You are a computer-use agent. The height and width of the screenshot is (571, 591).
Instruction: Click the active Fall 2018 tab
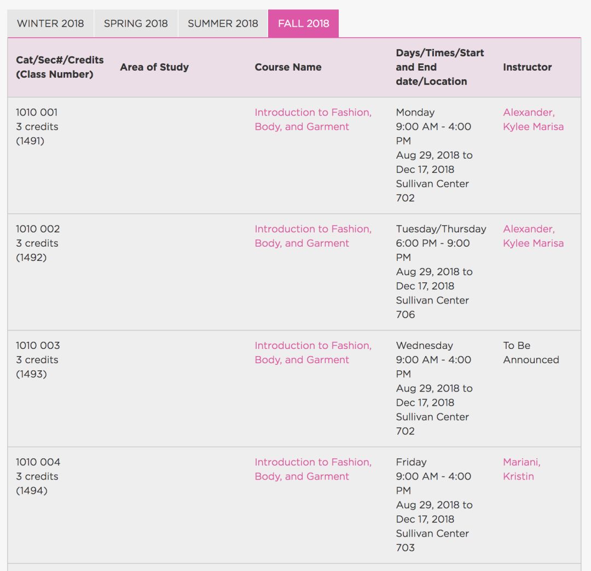(x=303, y=24)
